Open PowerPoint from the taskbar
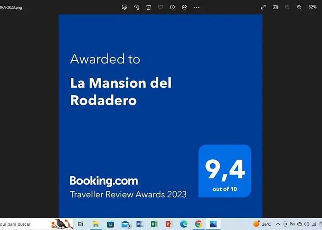 pyautogui.click(x=169, y=224)
